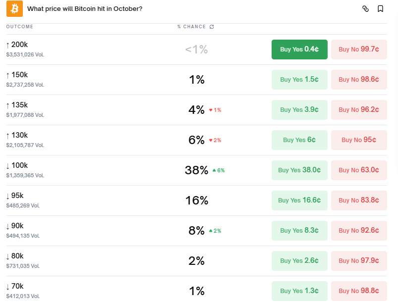Copy the market link icon
Viewport: 398px width, 303px height.
366,9
